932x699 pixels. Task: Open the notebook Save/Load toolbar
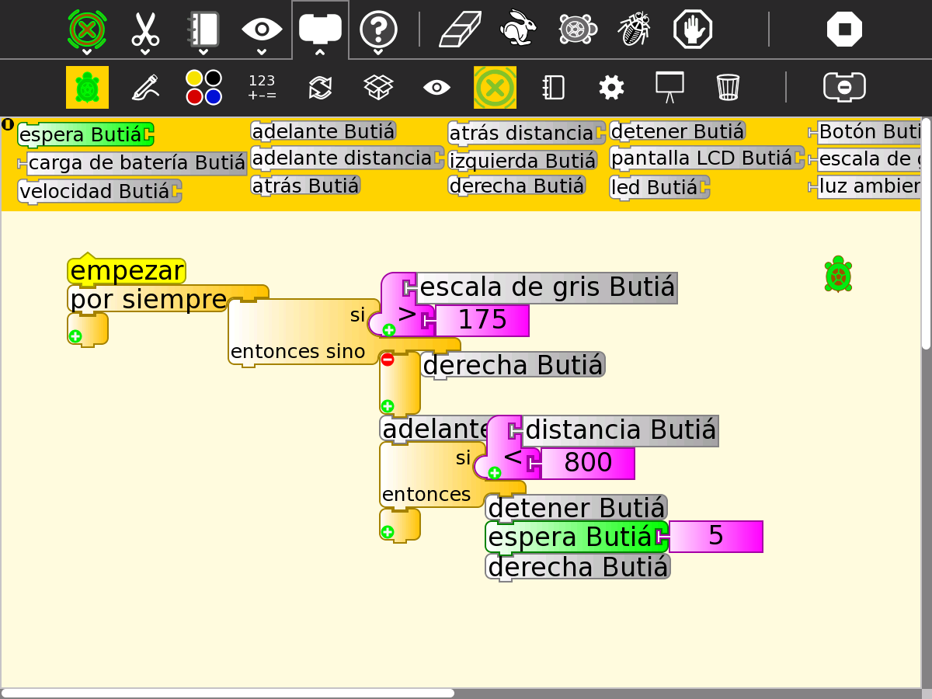[203, 29]
